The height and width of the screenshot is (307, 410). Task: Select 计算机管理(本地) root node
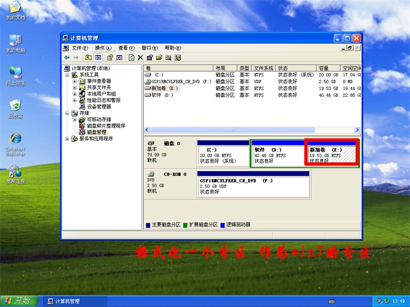coord(91,68)
